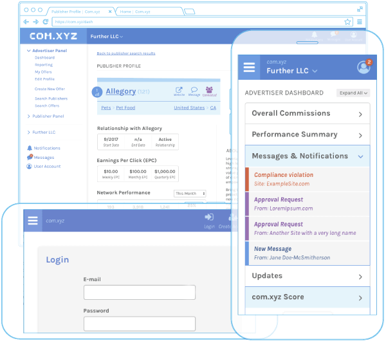Click the United States location link
Screen dimensions: 386x341
coord(189,107)
